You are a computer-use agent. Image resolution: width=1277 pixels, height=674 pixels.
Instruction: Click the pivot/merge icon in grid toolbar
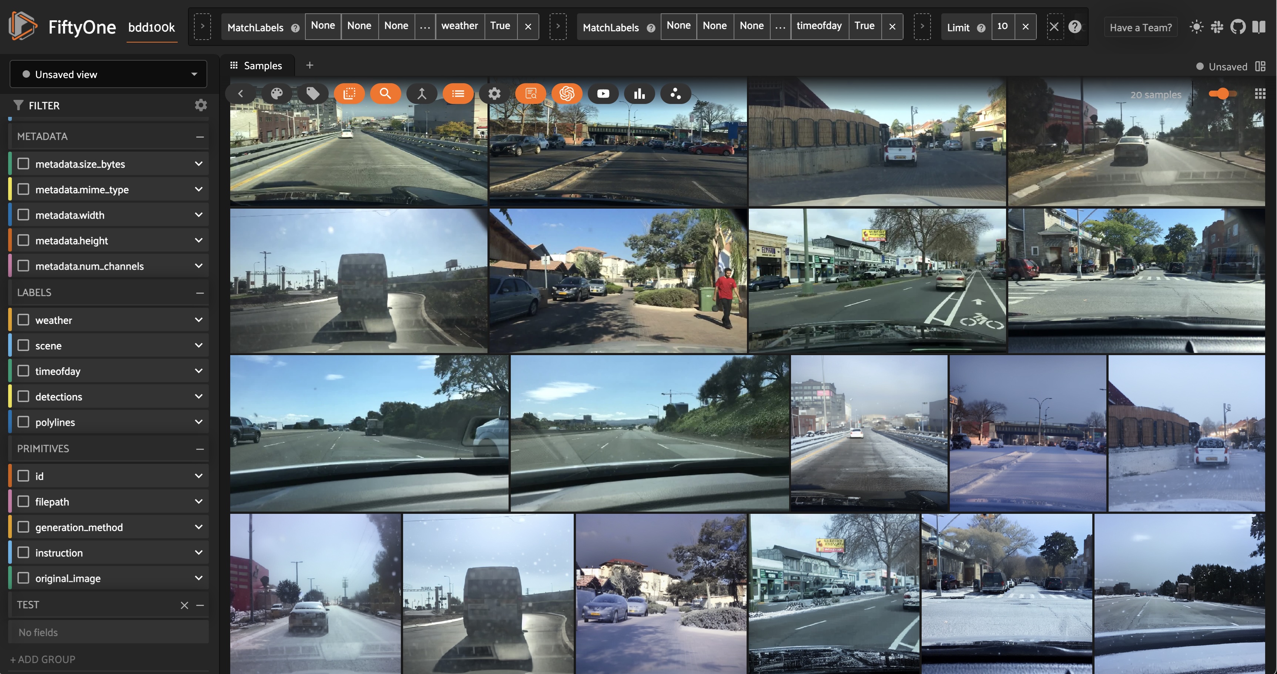pos(421,94)
